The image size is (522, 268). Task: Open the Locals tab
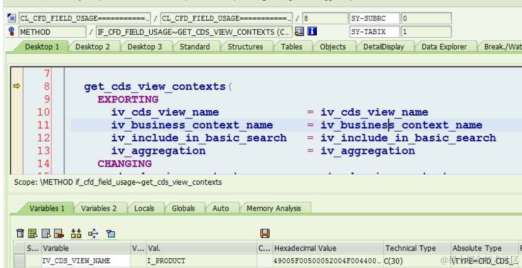tap(144, 209)
